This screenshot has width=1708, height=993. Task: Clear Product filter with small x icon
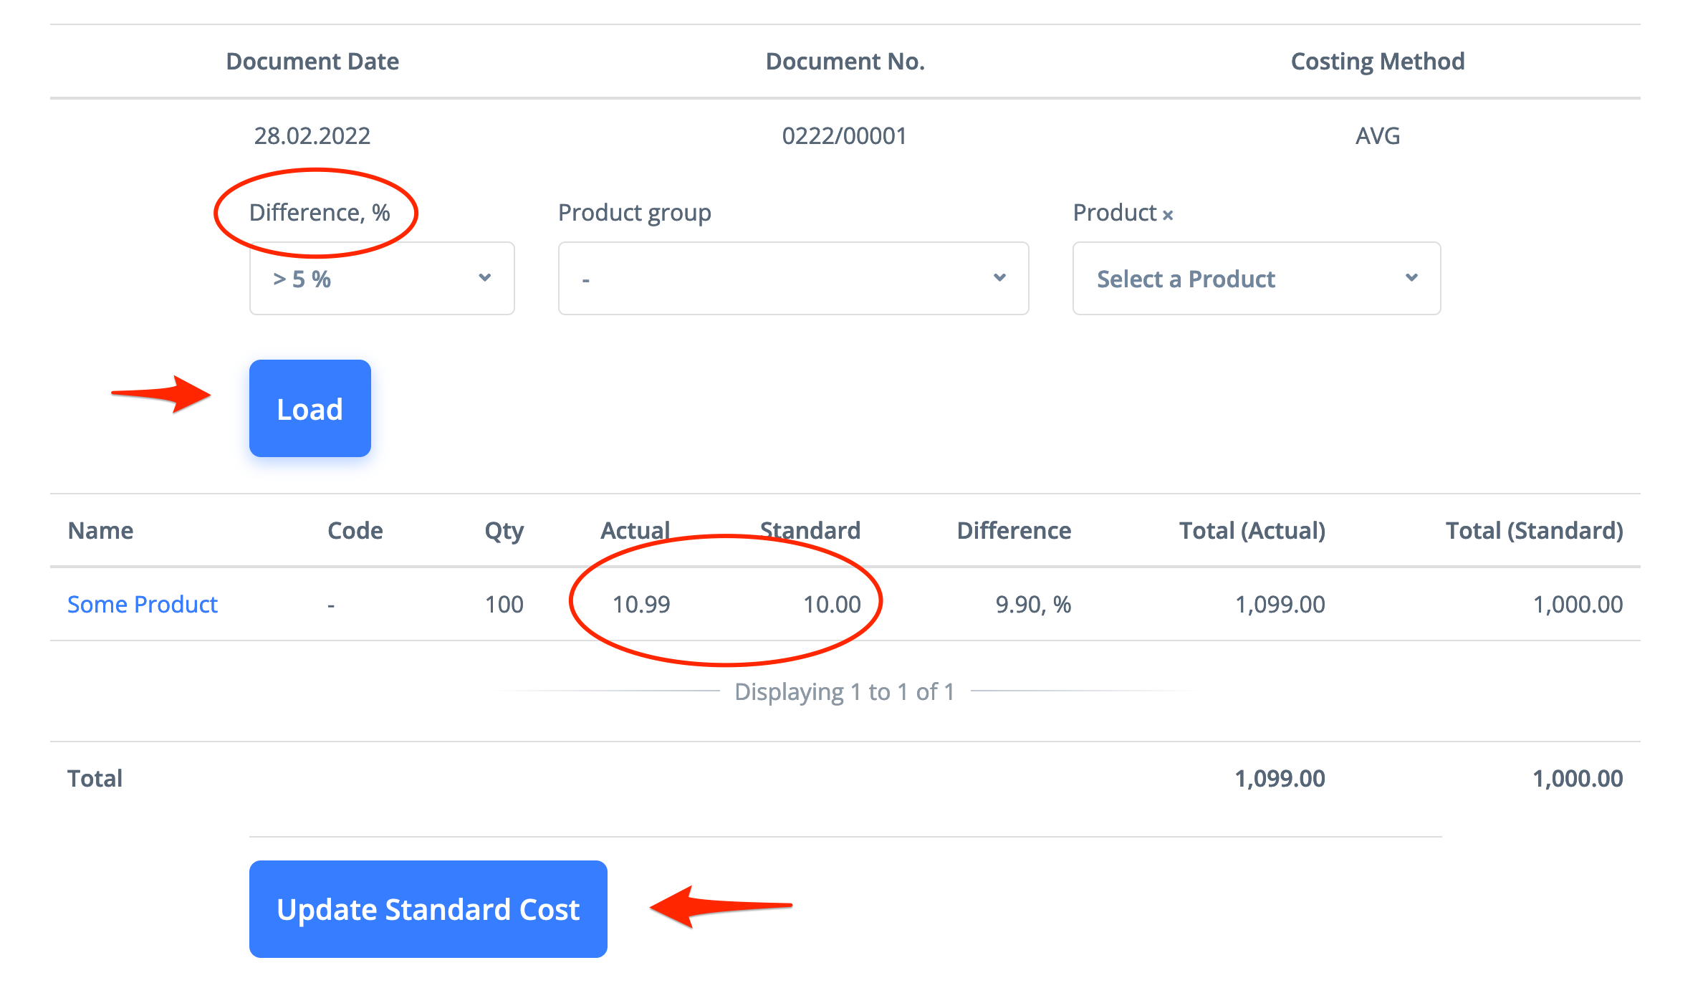click(1168, 215)
